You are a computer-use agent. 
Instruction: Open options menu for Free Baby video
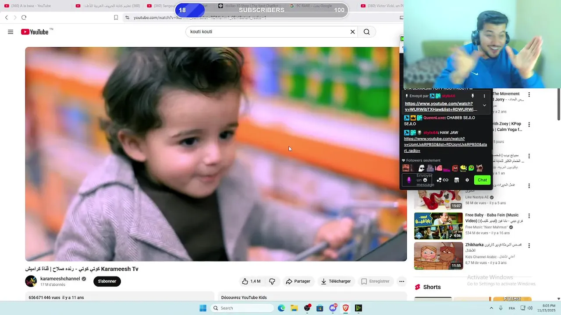[529, 216]
